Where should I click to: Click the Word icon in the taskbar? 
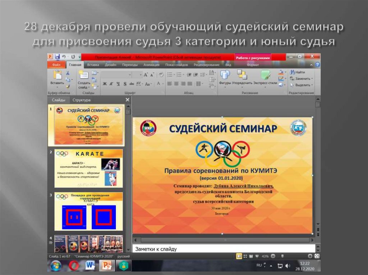click(x=90, y=266)
